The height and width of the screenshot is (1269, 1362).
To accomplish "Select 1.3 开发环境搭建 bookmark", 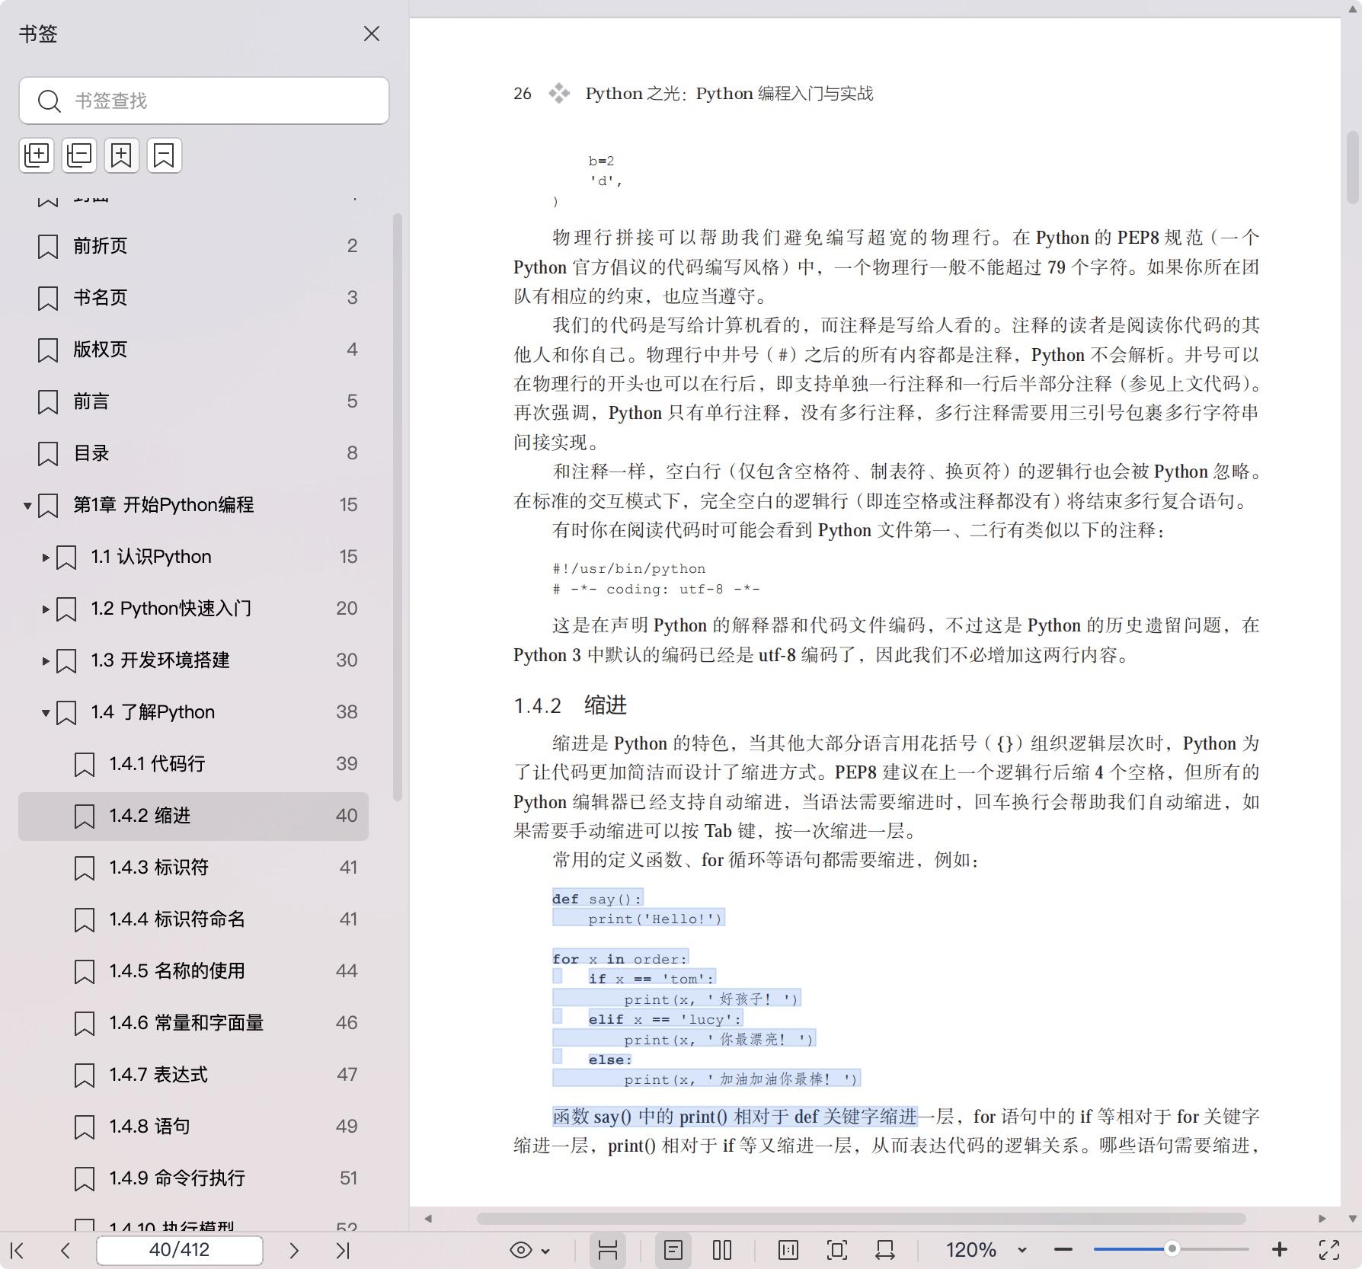I will [x=160, y=660].
